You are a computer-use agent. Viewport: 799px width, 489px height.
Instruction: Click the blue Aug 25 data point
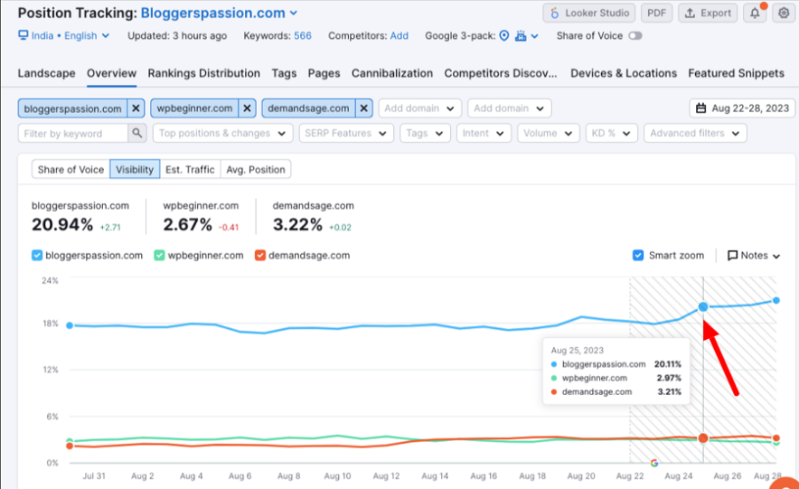(x=703, y=306)
